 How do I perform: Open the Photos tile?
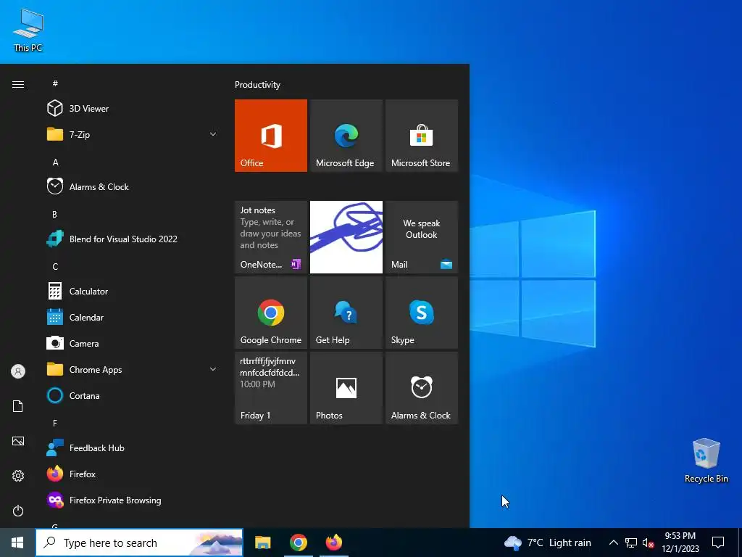point(346,388)
